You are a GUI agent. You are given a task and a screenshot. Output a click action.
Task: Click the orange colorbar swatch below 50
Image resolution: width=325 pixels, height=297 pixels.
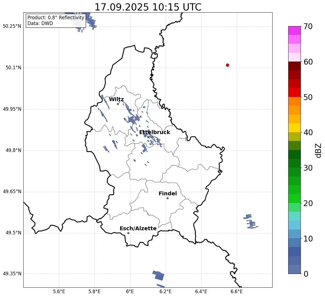click(x=294, y=101)
